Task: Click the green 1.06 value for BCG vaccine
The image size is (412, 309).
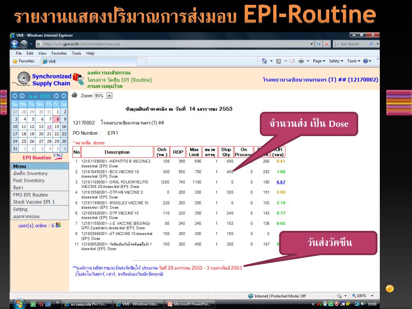Action: click(281, 172)
